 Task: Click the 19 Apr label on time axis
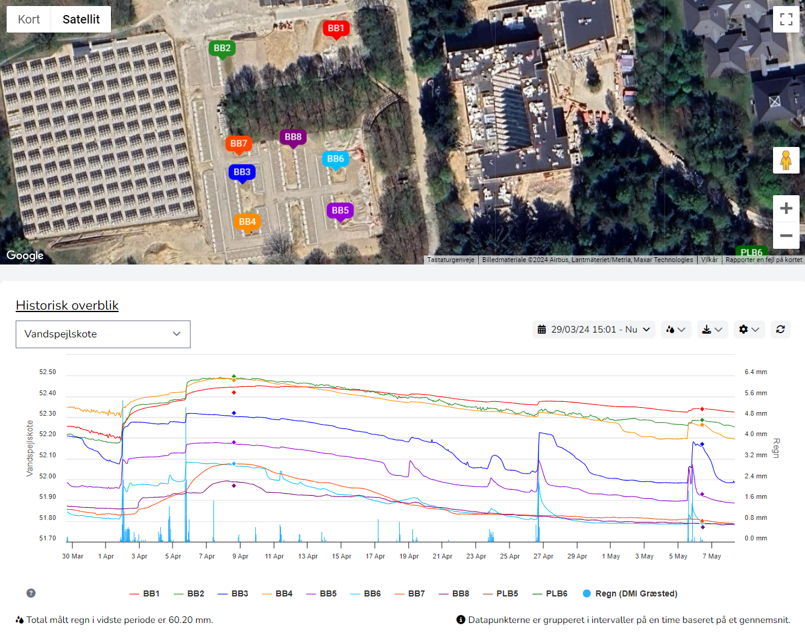coord(409,557)
